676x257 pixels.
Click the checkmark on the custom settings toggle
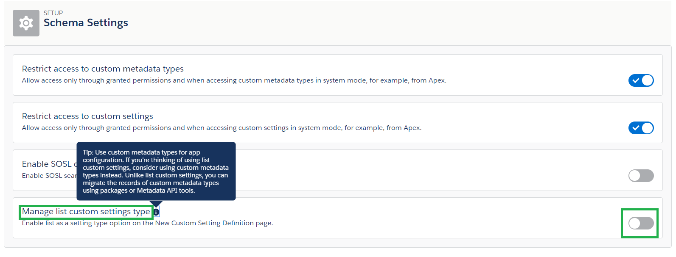[636, 128]
